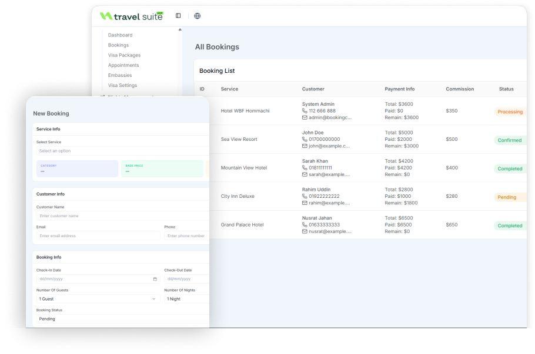535x354 pixels.
Task: Select Embassies in the sidebar
Action: point(120,75)
